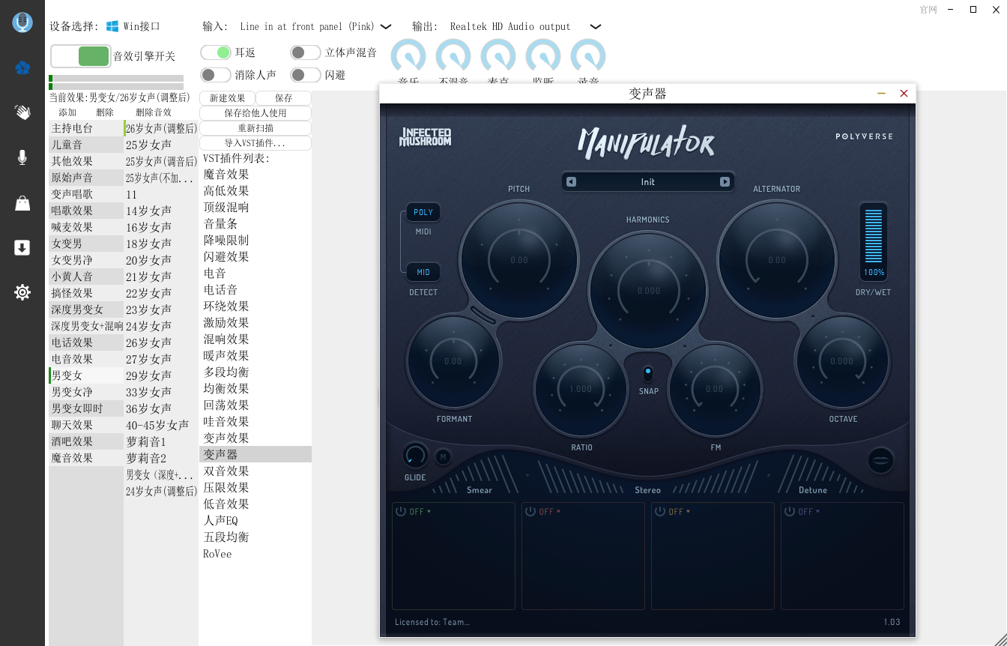Viewport: 1007px width, 646px height.
Task: Click the GLIDE knob
Action: point(414,455)
